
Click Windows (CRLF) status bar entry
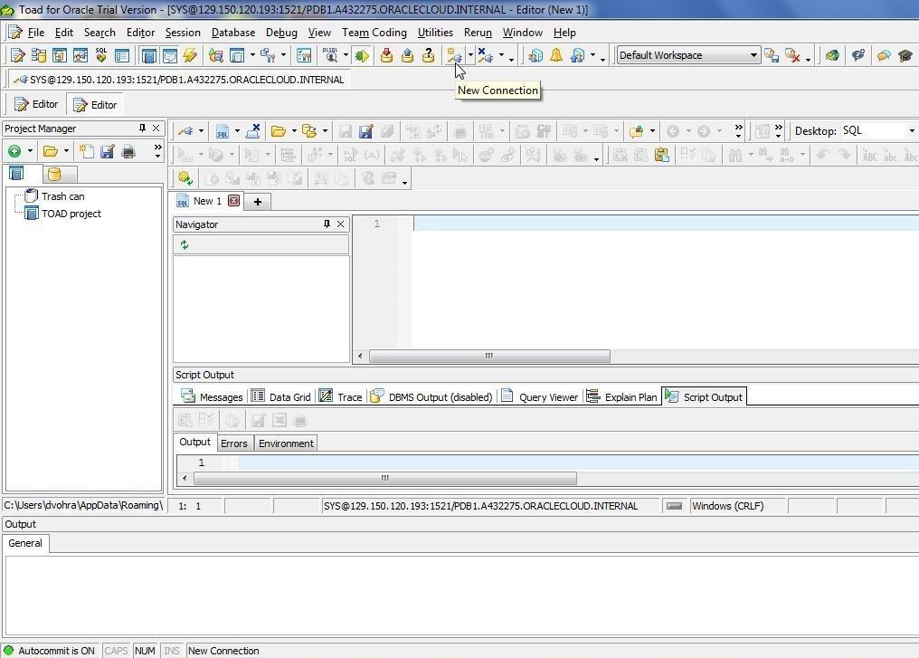click(x=737, y=506)
